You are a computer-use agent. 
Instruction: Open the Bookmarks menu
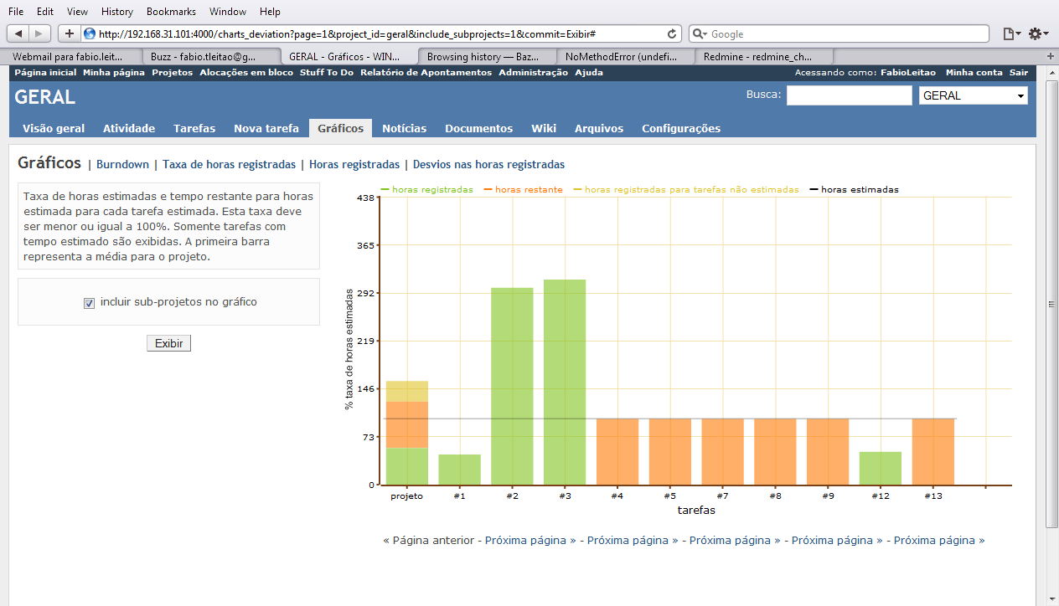click(x=171, y=12)
